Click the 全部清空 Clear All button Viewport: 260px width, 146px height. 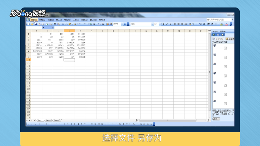(230, 39)
